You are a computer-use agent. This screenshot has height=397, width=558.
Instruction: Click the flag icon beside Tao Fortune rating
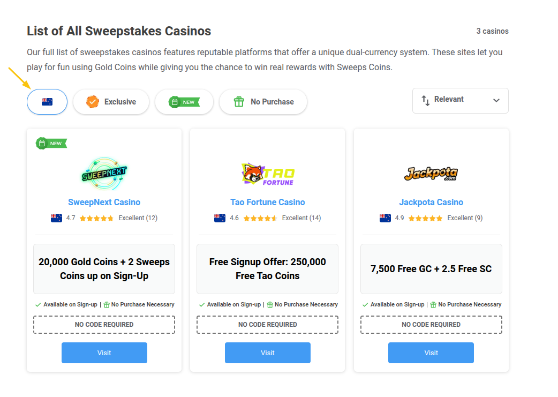[x=219, y=218]
